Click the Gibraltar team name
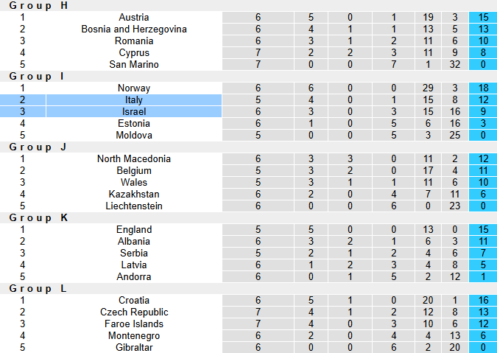 click(x=133, y=347)
